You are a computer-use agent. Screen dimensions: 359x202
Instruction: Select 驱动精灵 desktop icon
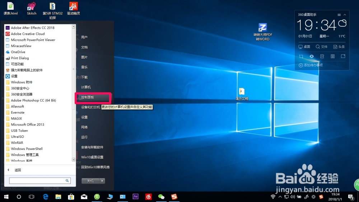[x=74, y=9]
